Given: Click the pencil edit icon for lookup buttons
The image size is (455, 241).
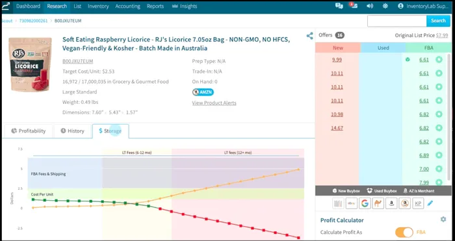Looking at the screenshot, I should (430, 203).
